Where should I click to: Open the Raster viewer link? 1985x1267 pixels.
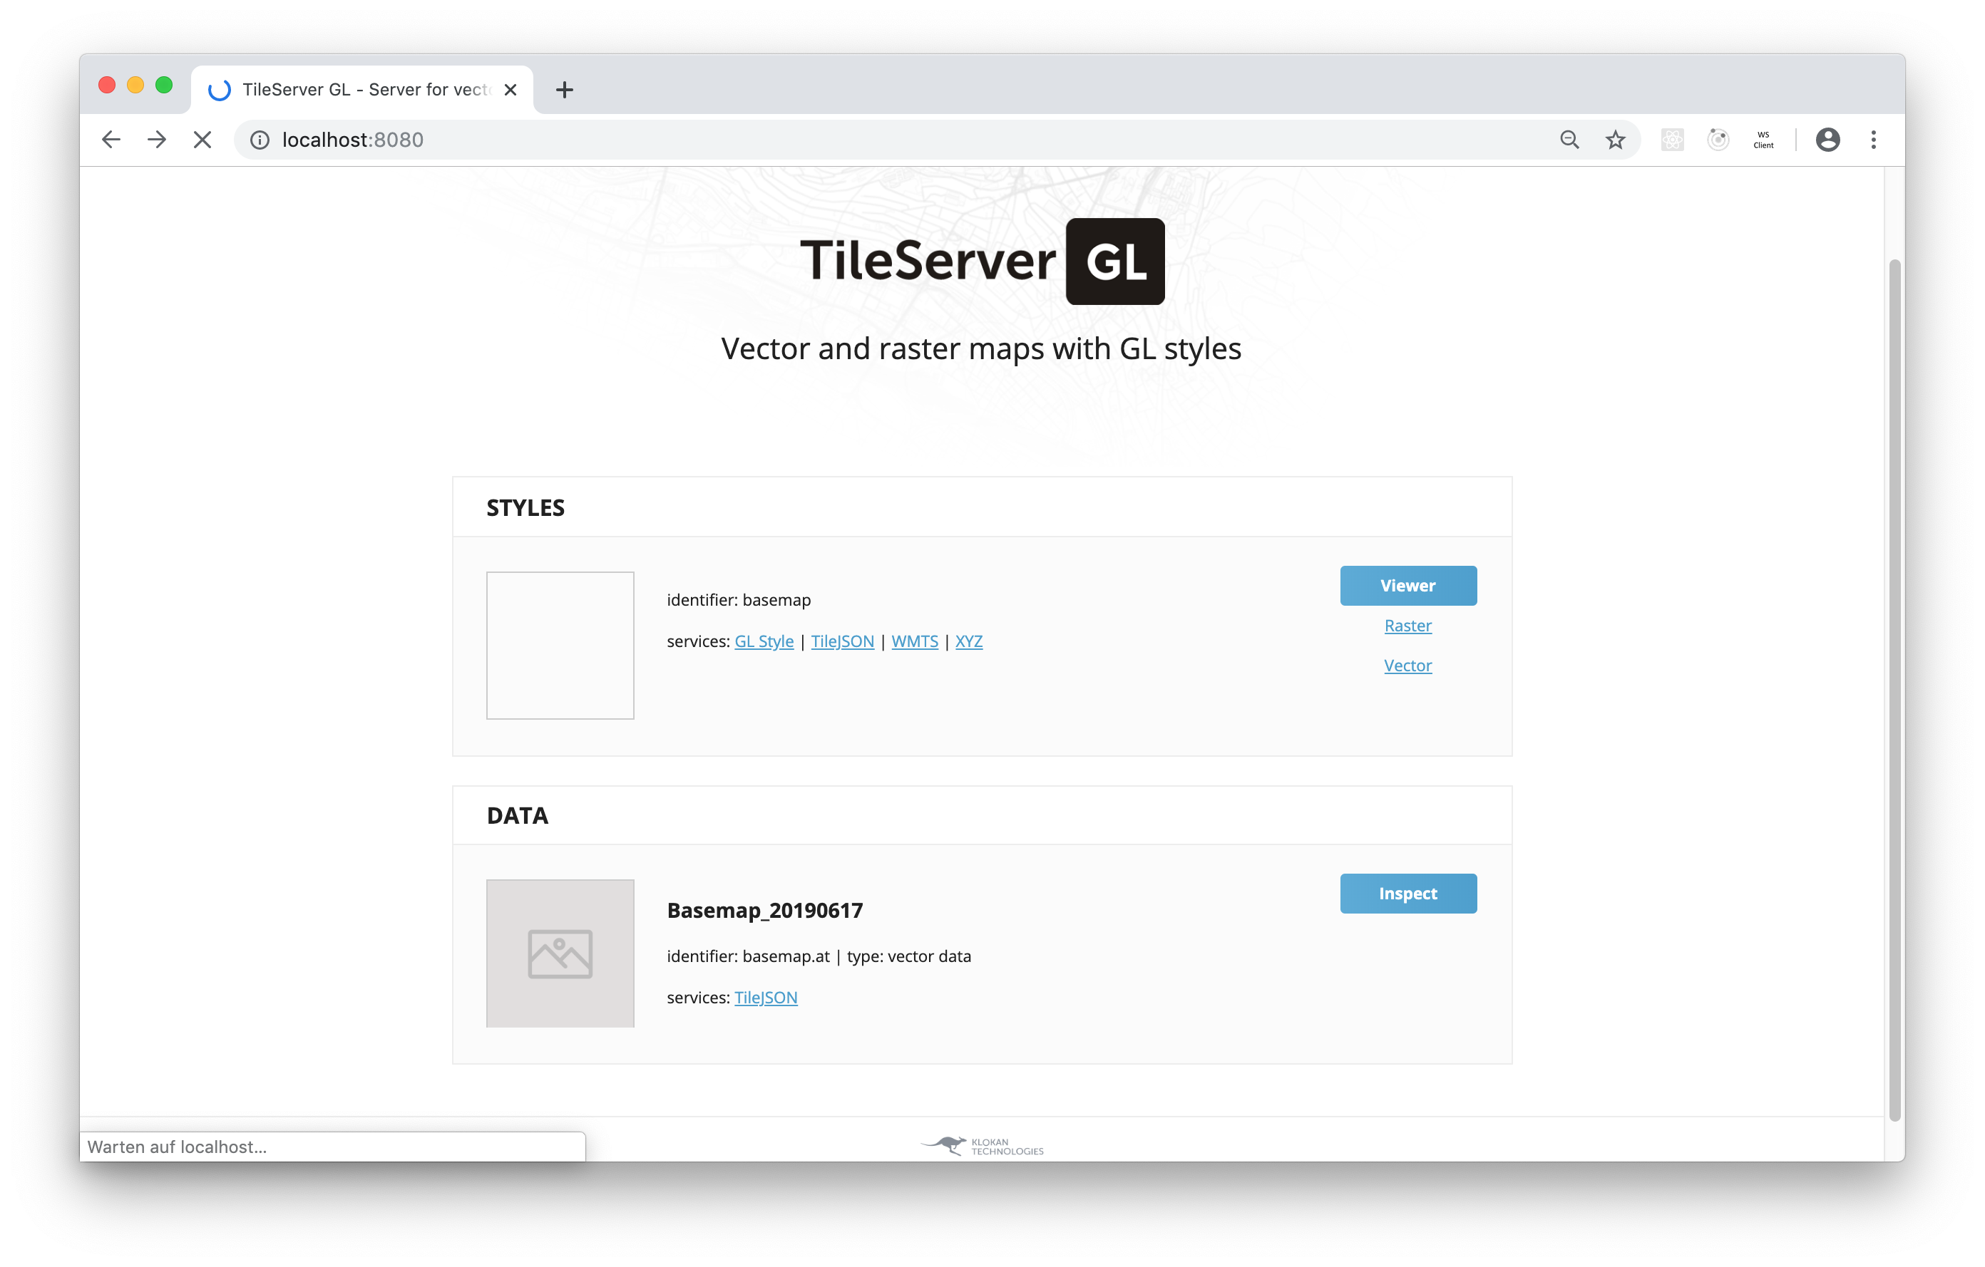point(1408,625)
